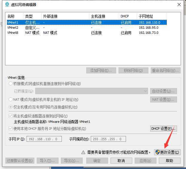Toggle 使用本地 DHCP 服务 checkbox
This screenshot has width=186, height=169.
10,129
